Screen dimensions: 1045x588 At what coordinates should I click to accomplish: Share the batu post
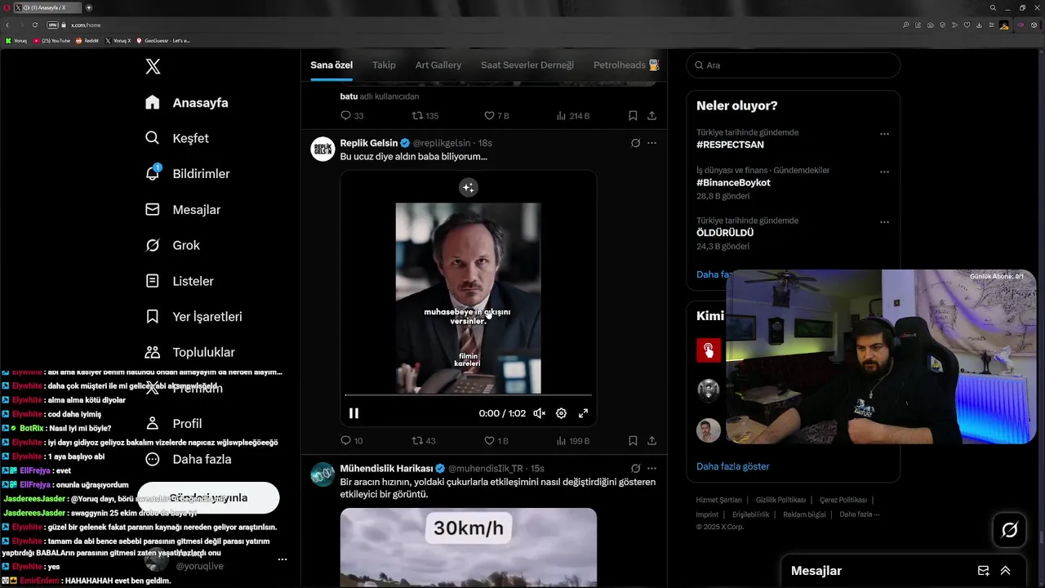(x=651, y=116)
